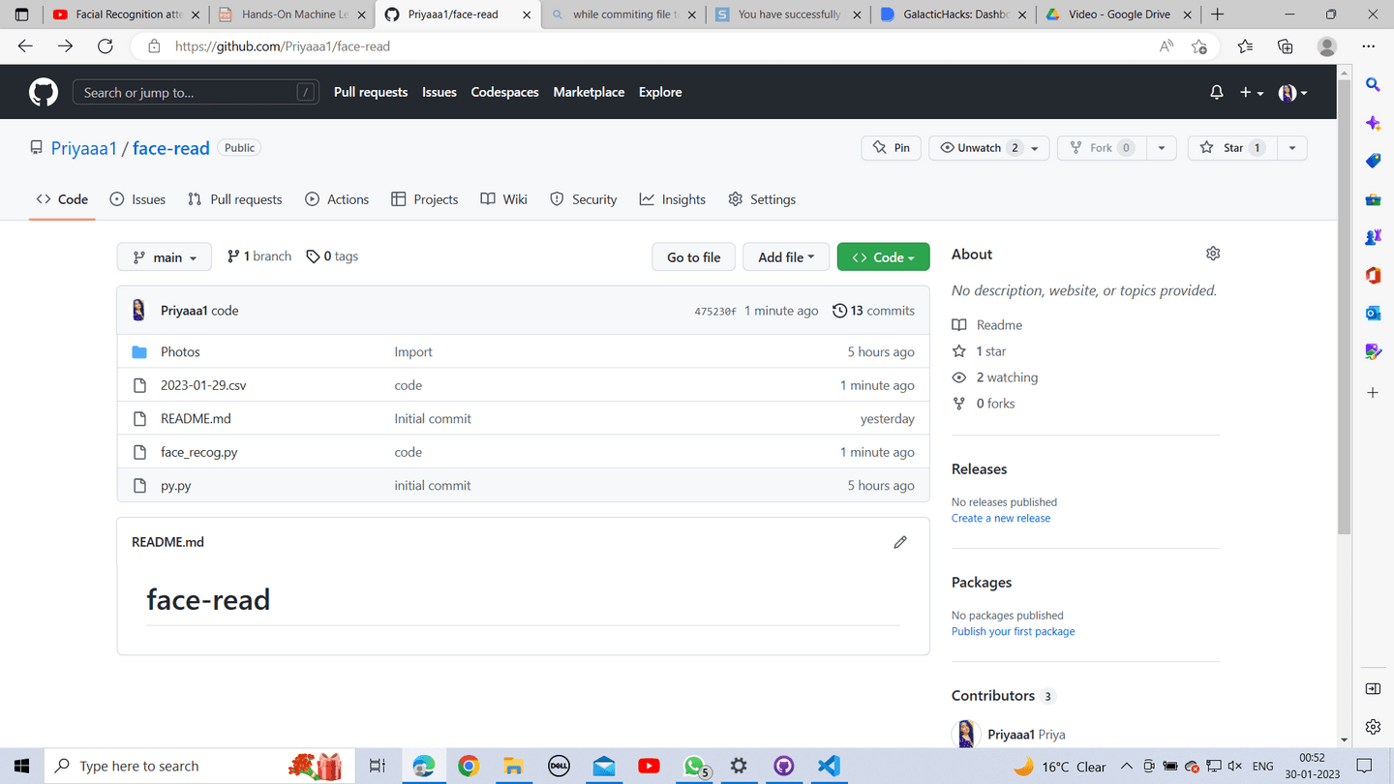The image size is (1394, 784).
Task: Expand the Add file dropdown
Action: pos(786,257)
